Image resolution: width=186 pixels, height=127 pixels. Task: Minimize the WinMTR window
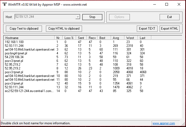[x=154, y=4]
